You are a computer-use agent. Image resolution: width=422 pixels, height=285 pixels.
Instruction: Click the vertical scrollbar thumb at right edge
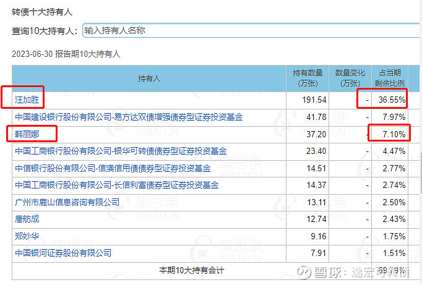point(421,173)
